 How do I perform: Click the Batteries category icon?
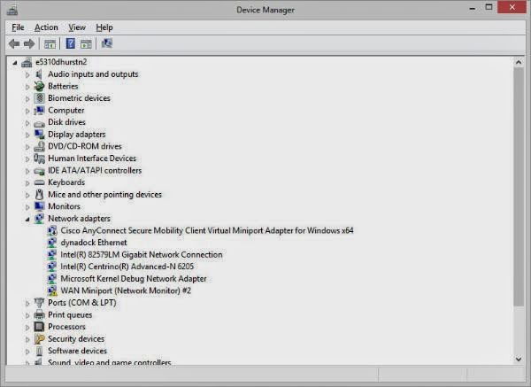click(39, 87)
